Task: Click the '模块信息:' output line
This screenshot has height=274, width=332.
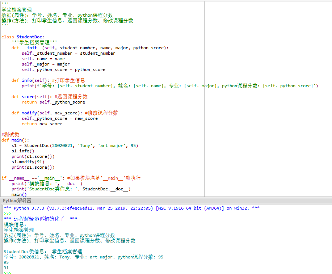Action: click(x=15, y=224)
